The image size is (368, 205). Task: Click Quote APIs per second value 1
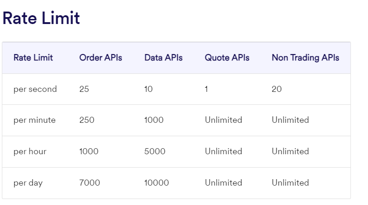tap(206, 89)
